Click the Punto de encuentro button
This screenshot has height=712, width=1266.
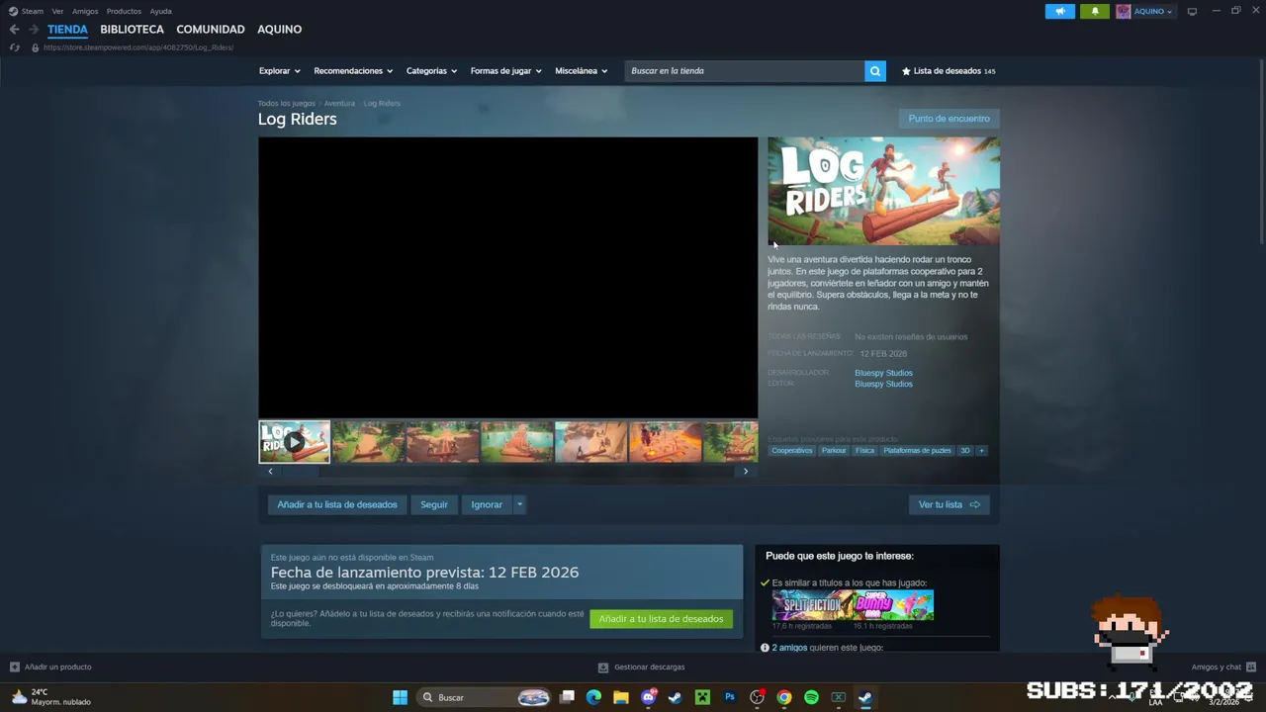[949, 119]
